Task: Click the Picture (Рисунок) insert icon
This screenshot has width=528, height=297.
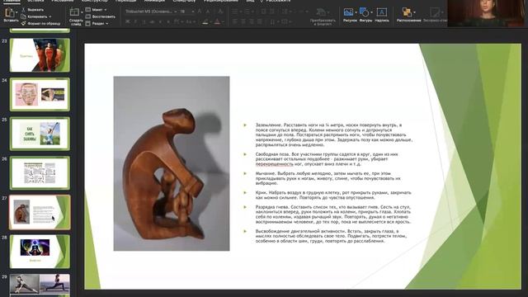Action: click(x=348, y=12)
